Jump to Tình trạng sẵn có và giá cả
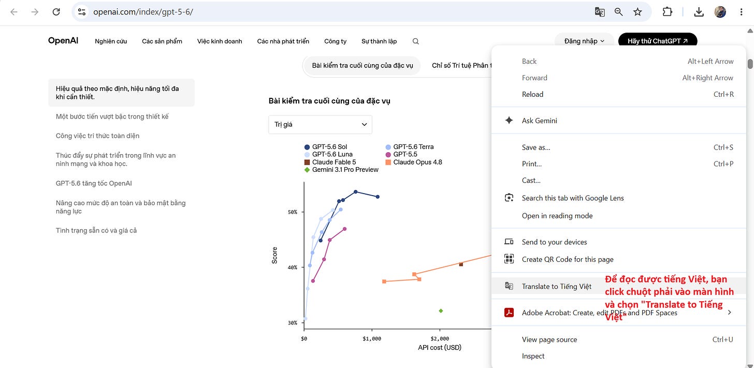Screen dimensions: 754x368 [96, 230]
